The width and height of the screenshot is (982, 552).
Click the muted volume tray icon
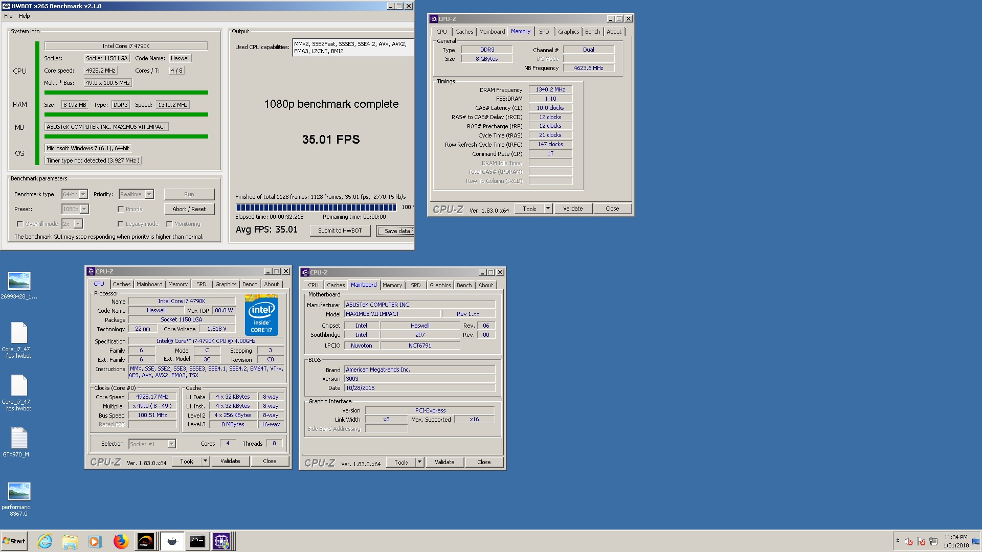[909, 541]
